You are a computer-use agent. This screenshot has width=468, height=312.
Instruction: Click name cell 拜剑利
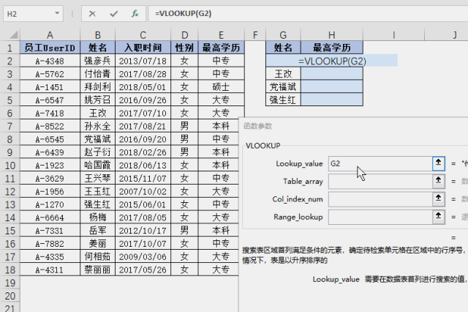97,87
